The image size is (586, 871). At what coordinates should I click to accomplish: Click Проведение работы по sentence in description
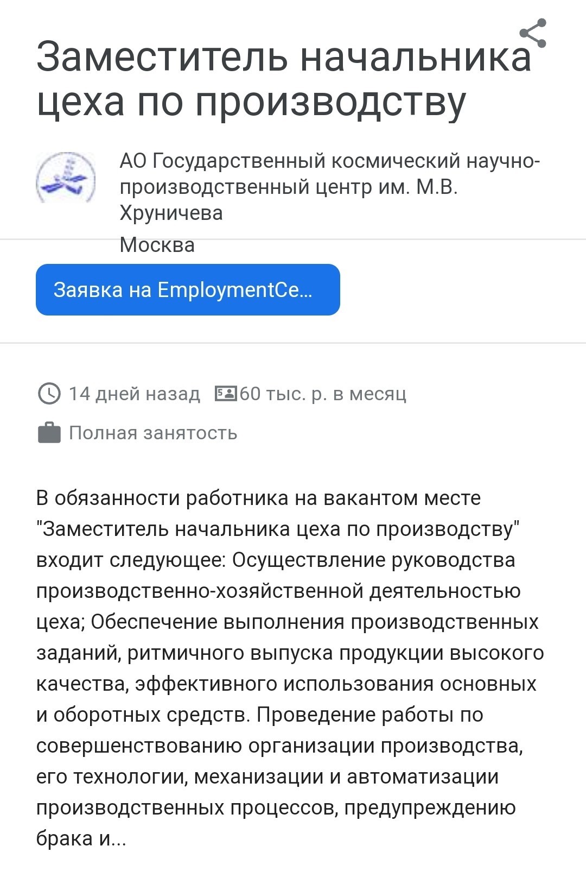tap(370, 715)
